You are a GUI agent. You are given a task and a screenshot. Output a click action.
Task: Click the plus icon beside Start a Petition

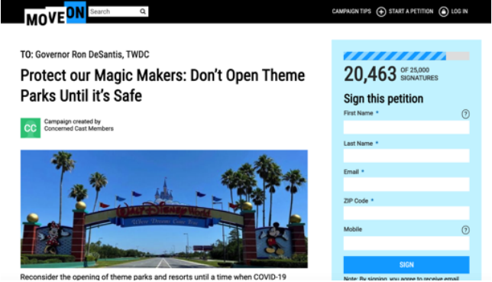pos(381,12)
